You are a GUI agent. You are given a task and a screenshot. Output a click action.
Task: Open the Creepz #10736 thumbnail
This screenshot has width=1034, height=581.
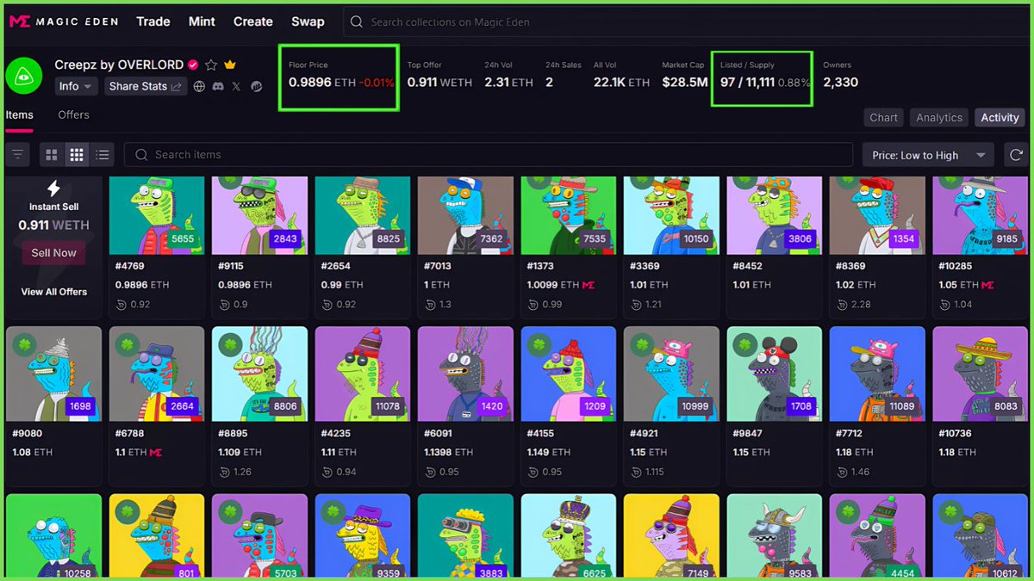[x=980, y=374]
